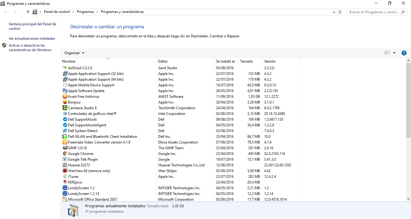Screen dimensions: 411x219
Task: Open Activar o desactivar características de Windows
Action: pos(30,48)
